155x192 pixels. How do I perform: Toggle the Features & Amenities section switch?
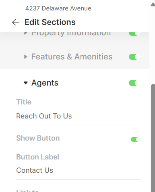pyautogui.click(x=135, y=57)
